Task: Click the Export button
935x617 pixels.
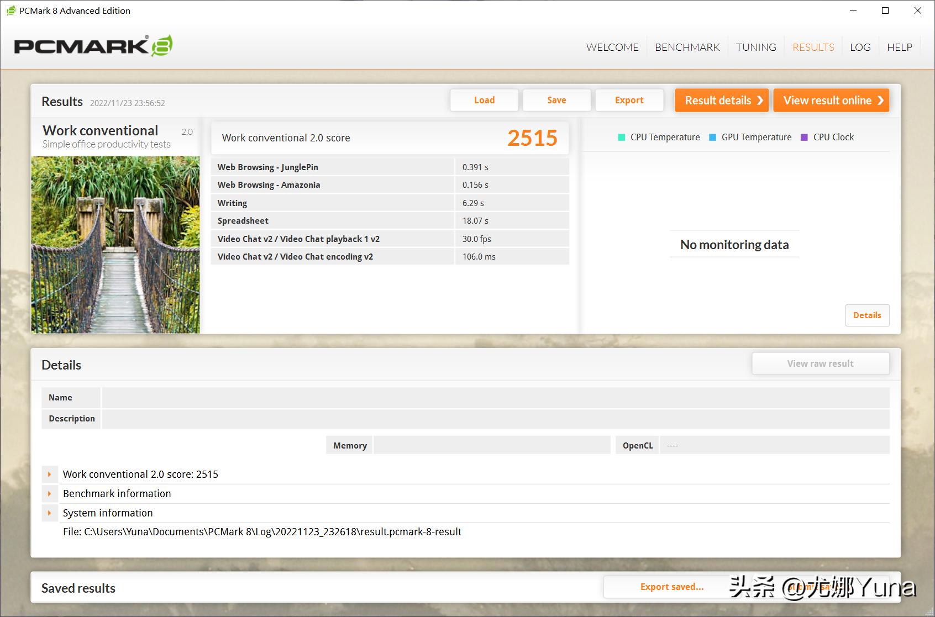Action: pos(629,100)
